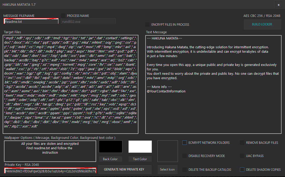Open the Text Color picker button
Image resolution: width=285 pixels, height=177 pixels.
pos(140,159)
